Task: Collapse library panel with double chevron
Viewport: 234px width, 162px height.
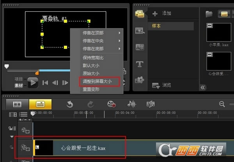Action: pos(203,87)
